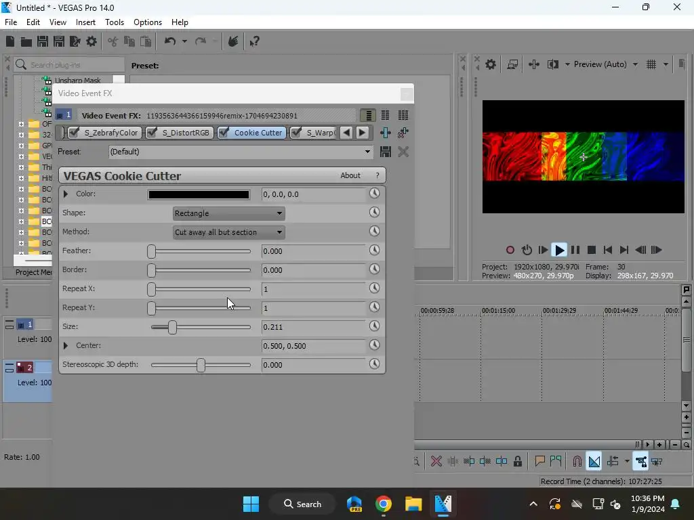694x520 pixels.
Task: Undo the last action
Action: (170, 41)
